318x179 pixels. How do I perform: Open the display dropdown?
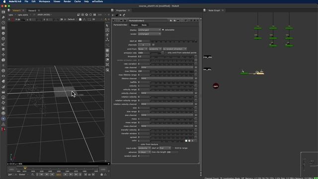(150, 30)
